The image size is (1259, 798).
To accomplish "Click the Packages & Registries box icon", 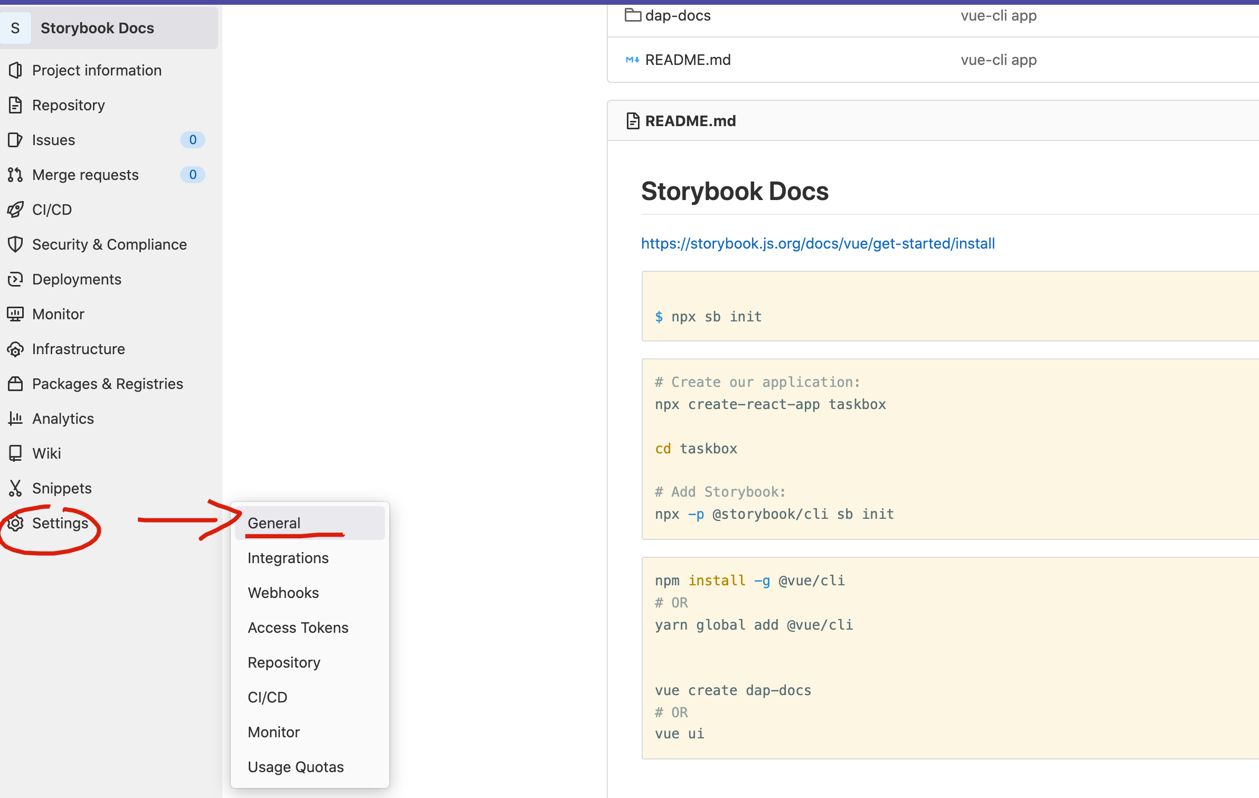I will tap(15, 384).
